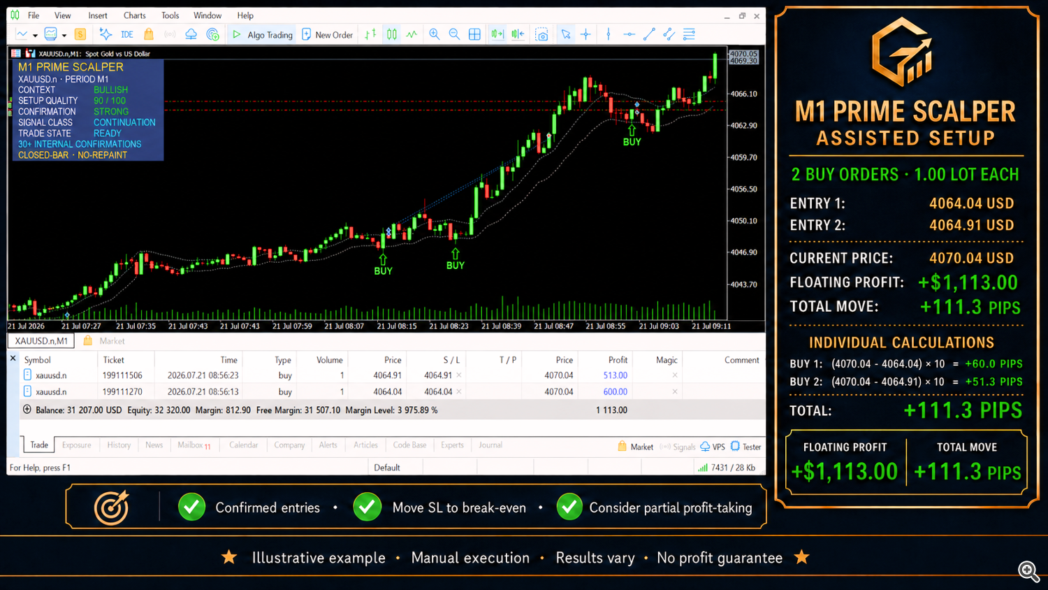The width and height of the screenshot is (1048, 590).
Task: Sort positions by Symbol column header
Action: (38, 360)
